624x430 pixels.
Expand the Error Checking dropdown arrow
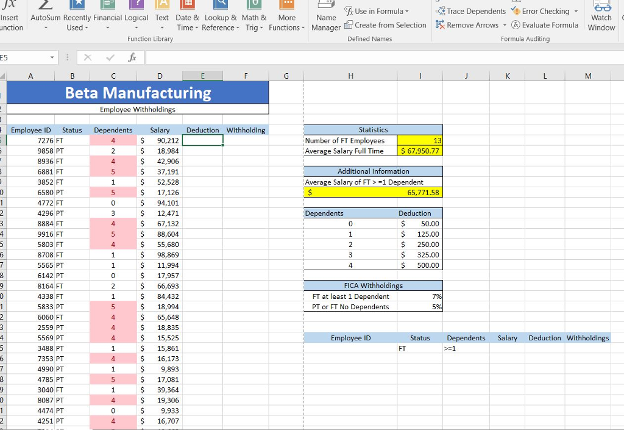pos(576,11)
